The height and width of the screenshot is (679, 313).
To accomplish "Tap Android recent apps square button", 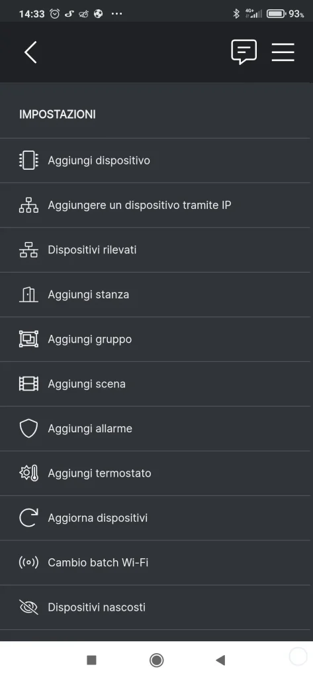I will [x=91, y=660].
